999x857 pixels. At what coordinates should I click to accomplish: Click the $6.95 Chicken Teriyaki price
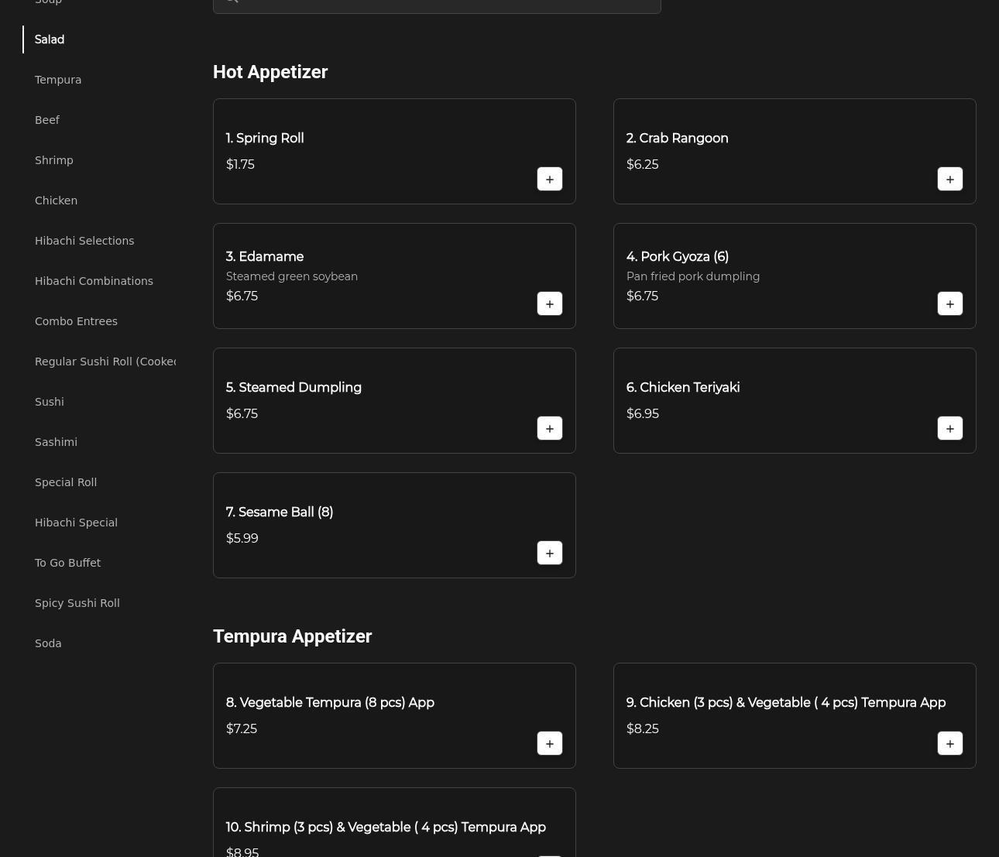tap(643, 413)
